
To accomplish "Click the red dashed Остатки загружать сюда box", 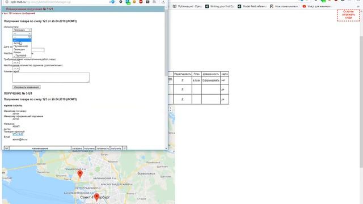I will [348, 15].
